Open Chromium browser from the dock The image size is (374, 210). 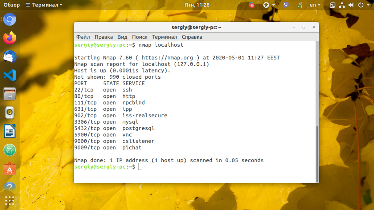[x=10, y=19]
